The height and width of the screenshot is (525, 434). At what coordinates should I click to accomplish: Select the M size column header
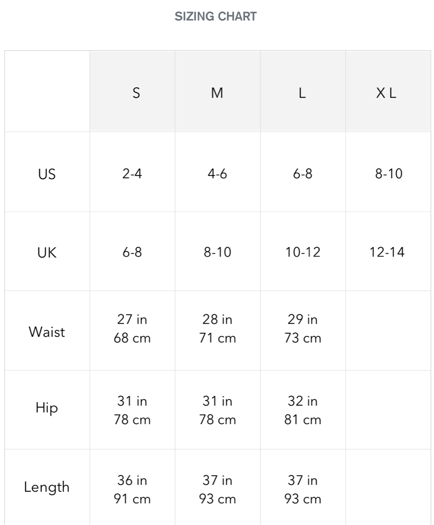[x=217, y=93]
